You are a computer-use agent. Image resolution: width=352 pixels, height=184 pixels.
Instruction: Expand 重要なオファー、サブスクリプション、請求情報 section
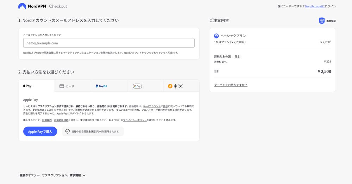[52, 175]
